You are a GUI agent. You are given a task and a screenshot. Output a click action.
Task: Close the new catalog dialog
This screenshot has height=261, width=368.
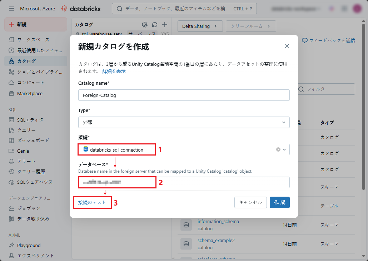coord(287,46)
